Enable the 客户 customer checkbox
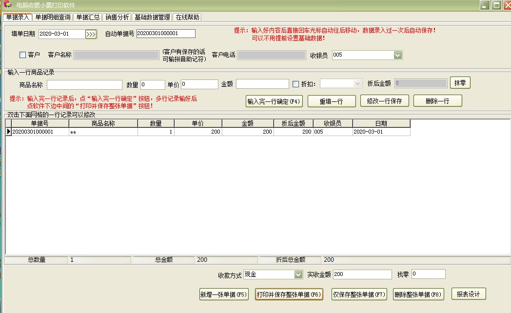 (x=21, y=55)
